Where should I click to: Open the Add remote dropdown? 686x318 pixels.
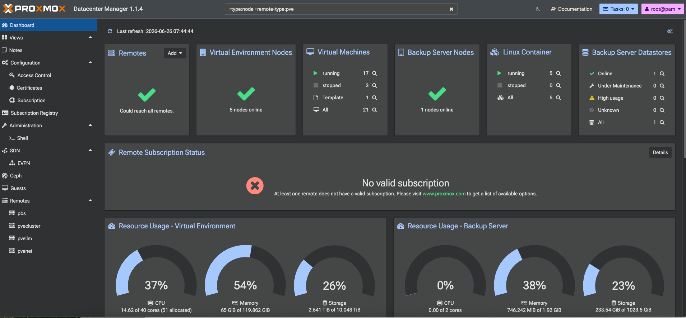(175, 53)
